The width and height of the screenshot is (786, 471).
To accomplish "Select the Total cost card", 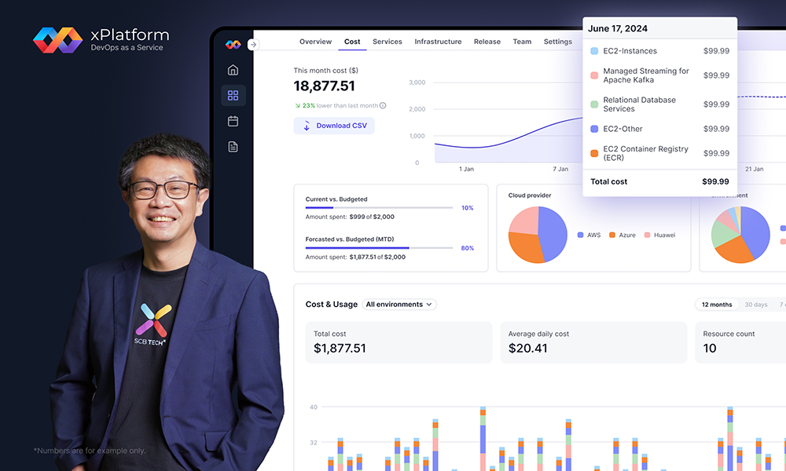I will click(399, 341).
